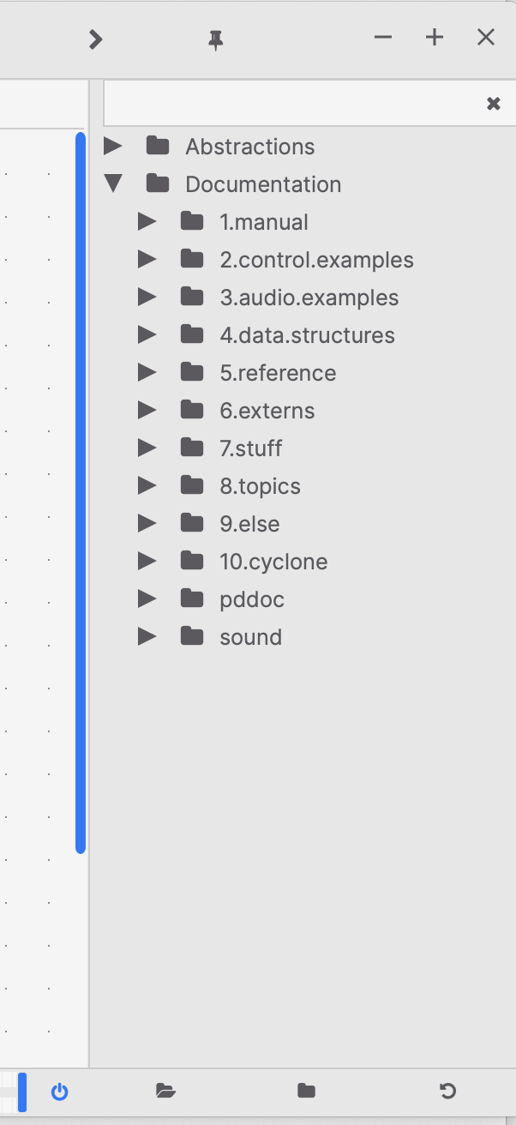Collapse the Documentation folder
516x1125 pixels.
113,183
